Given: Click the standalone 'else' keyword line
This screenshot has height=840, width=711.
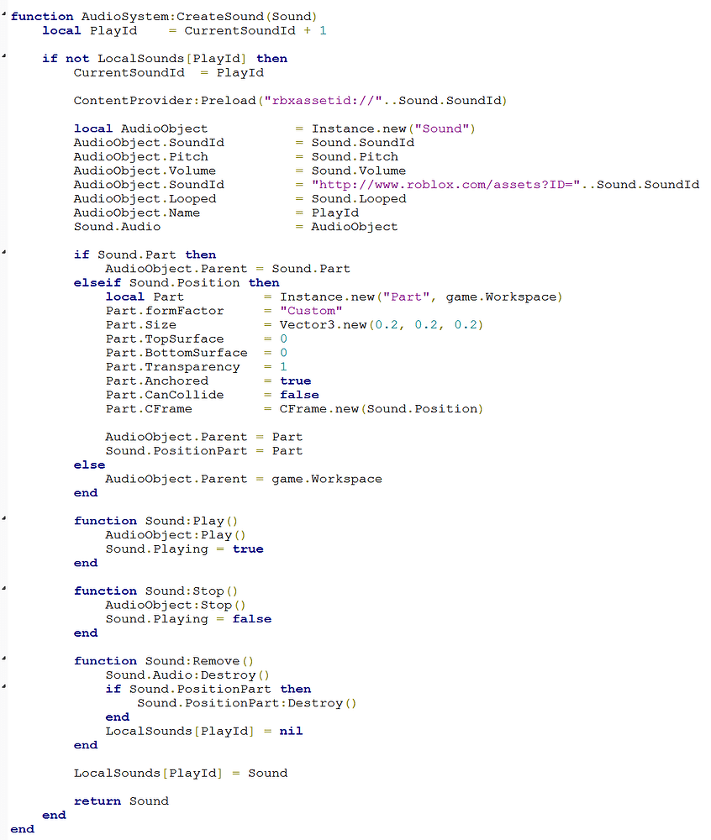Looking at the screenshot, I should tap(89, 465).
